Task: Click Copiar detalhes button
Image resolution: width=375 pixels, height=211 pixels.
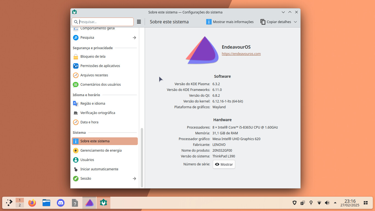Action: coord(276,22)
